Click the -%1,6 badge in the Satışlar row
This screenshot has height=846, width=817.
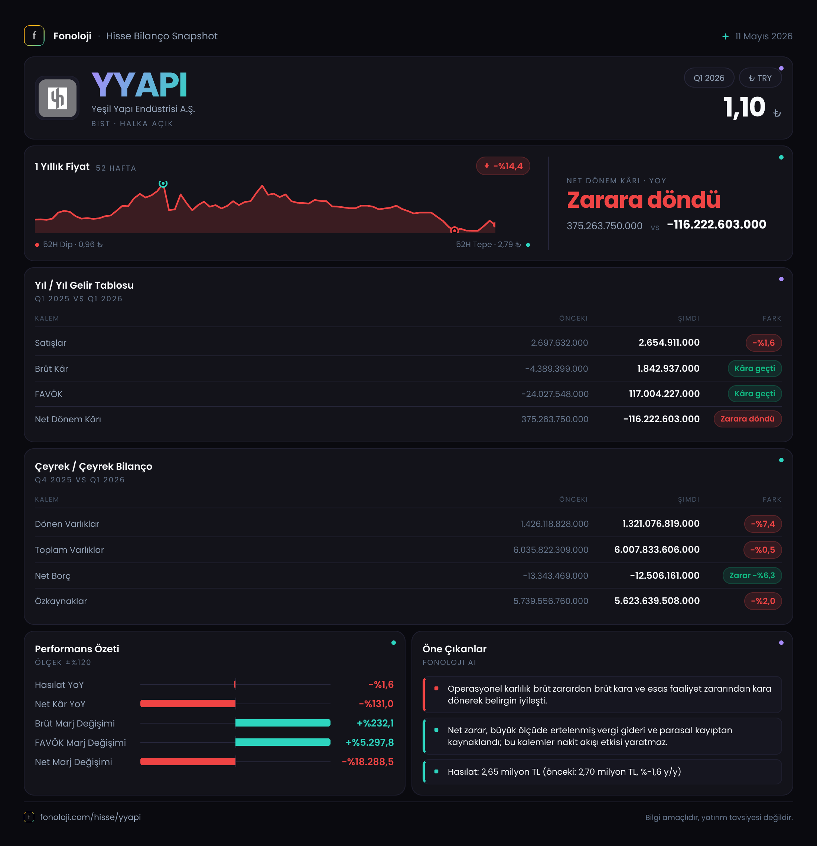coord(764,343)
